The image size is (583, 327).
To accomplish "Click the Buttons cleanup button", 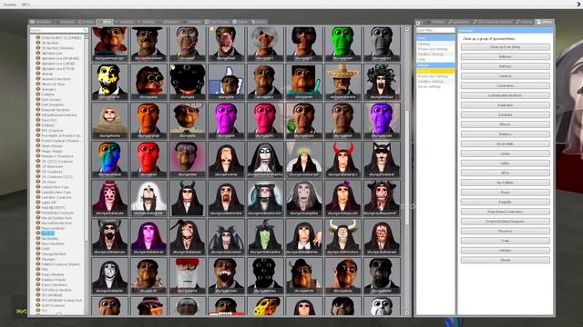I will coord(505,66).
